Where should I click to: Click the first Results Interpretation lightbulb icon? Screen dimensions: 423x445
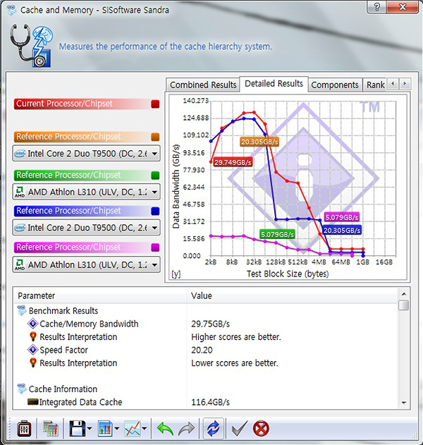[x=33, y=337]
